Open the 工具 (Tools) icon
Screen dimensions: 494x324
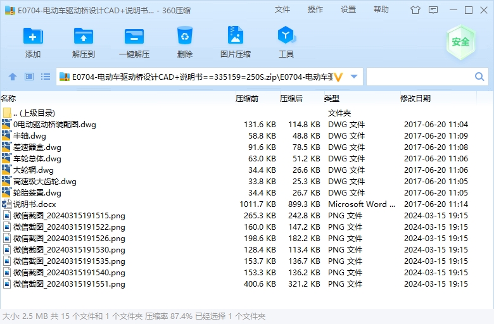coord(286,35)
